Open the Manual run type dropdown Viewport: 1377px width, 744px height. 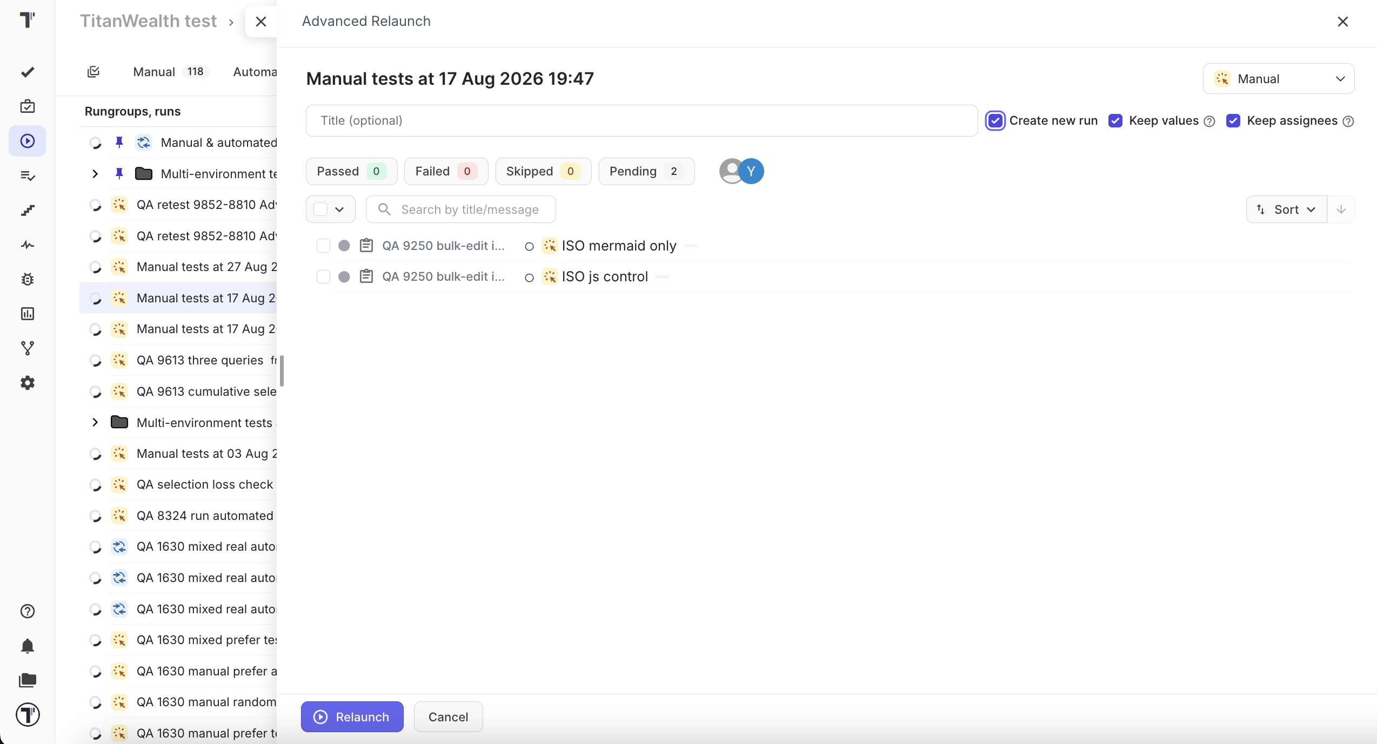[x=1279, y=79]
